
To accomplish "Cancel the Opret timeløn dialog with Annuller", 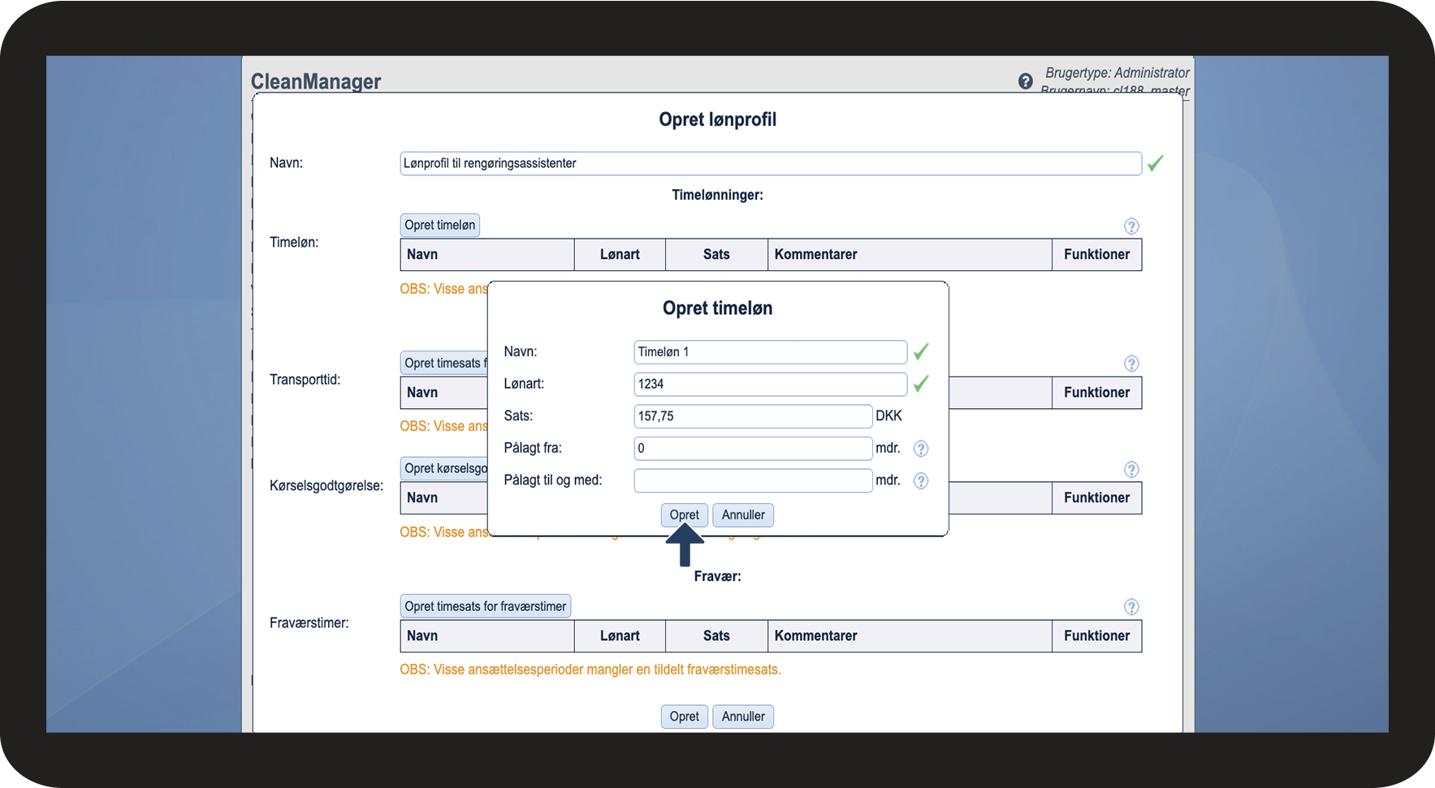I will point(742,515).
